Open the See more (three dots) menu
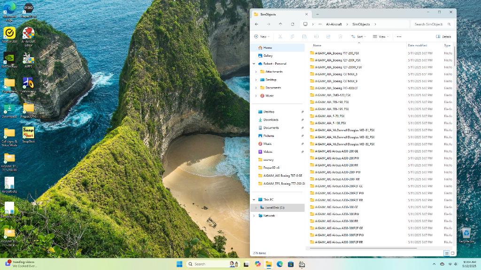 pos(399,37)
